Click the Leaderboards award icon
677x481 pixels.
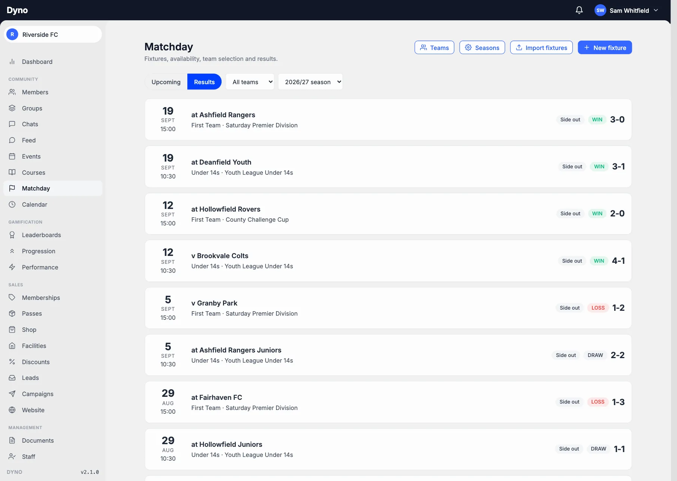coord(12,235)
